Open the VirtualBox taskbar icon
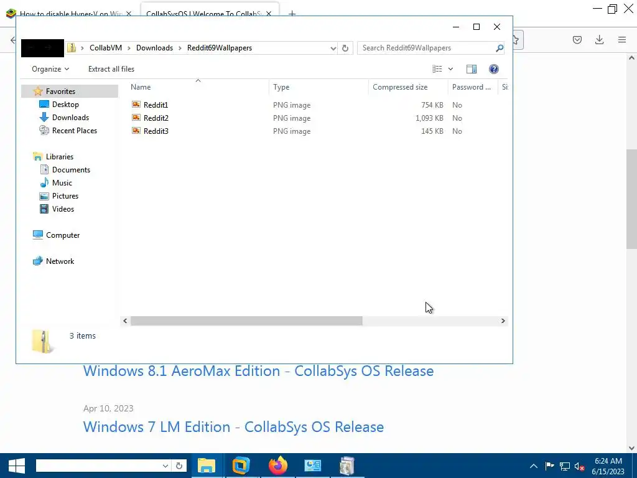The width and height of the screenshot is (637, 478). click(x=241, y=466)
